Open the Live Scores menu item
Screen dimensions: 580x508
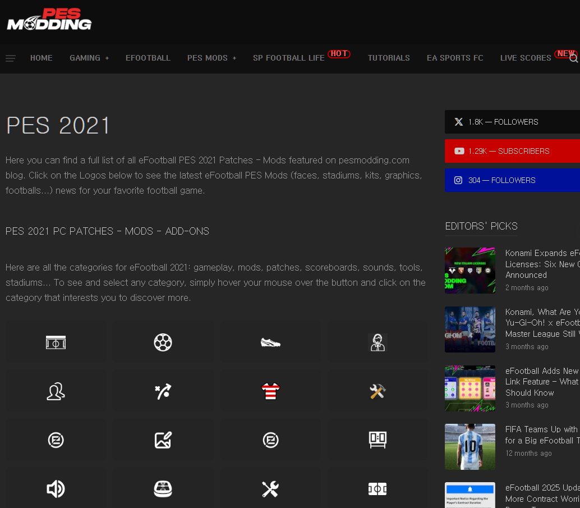[x=526, y=58]
